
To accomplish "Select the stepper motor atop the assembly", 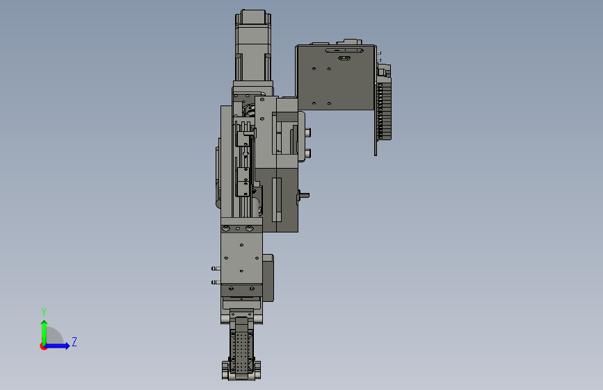I will [x=253, y=45].
